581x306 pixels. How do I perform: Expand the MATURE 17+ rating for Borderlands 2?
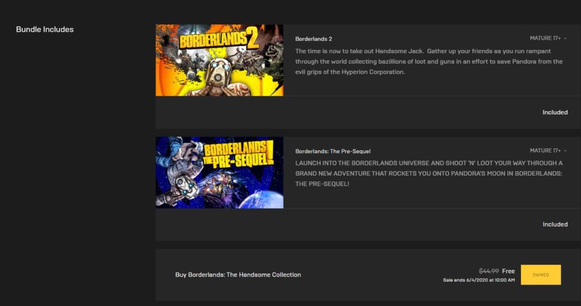click(x=548, y=38)
